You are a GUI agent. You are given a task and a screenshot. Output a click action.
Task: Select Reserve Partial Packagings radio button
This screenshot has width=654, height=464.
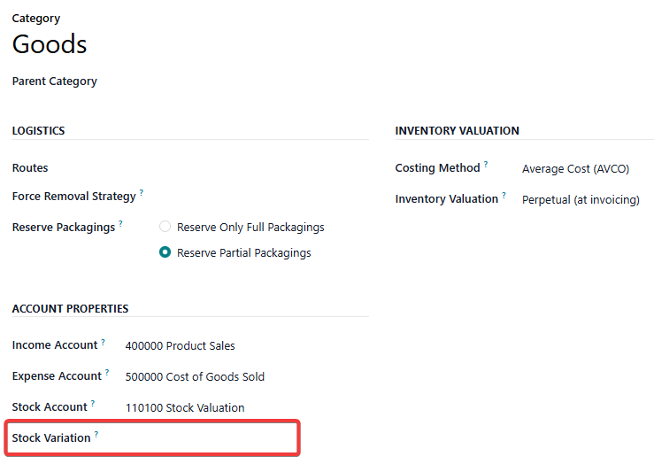pyautogui.click(x=165, y=252)
